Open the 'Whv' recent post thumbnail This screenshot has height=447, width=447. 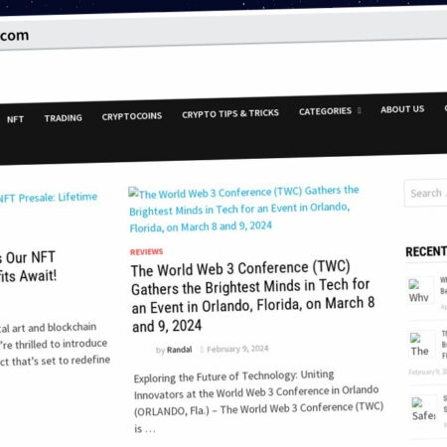tap(419, 291)
